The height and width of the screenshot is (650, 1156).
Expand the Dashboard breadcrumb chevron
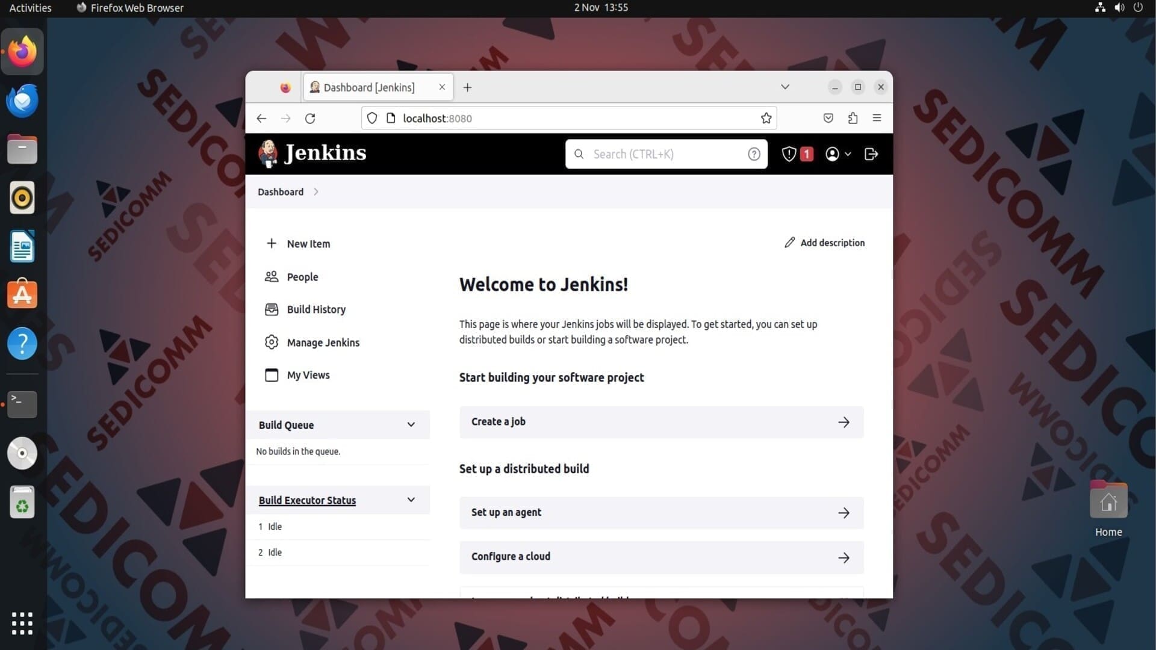(x=315, y=191)
